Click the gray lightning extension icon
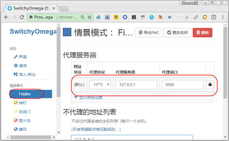229x141 pixels. (x=187, y=17)
